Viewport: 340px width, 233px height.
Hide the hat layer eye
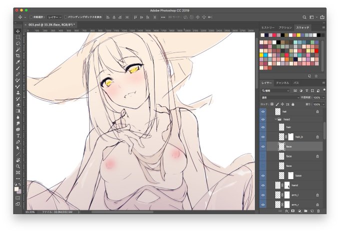click(x=263, y=112)
